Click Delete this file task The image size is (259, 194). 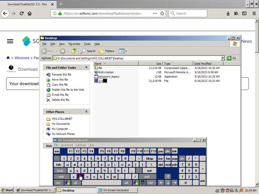(x=60, y=100)
